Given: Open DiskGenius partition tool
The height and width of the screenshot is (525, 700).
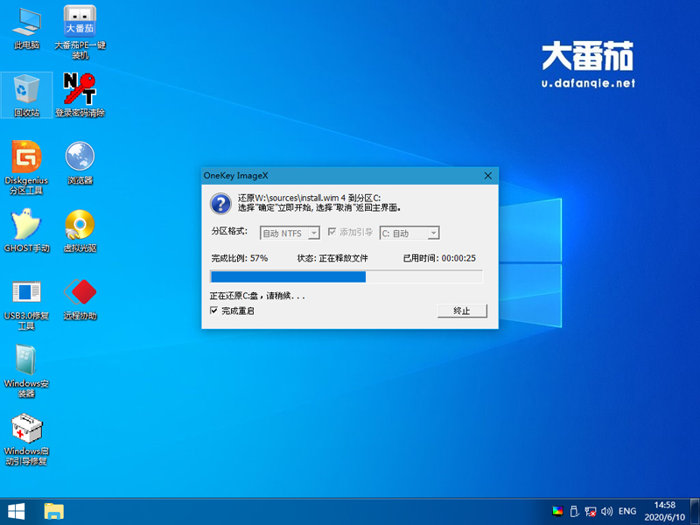Looking at the screenshot, I should click(25, 164).
